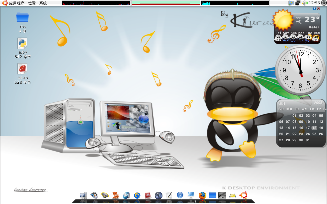Image resolution: width=327 pixels, height=204 pixels.
Task: Close the weather widget with red X
Action: 319,8
